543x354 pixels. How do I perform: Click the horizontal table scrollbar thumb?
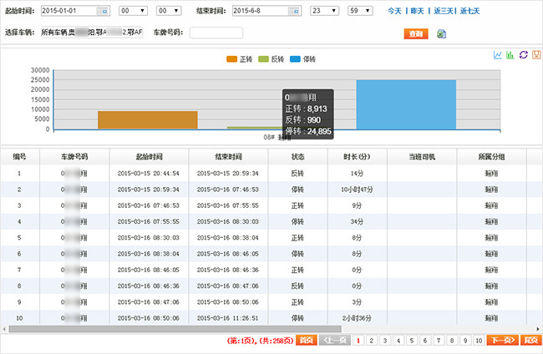pyautogui.click(x=175, y=329)
